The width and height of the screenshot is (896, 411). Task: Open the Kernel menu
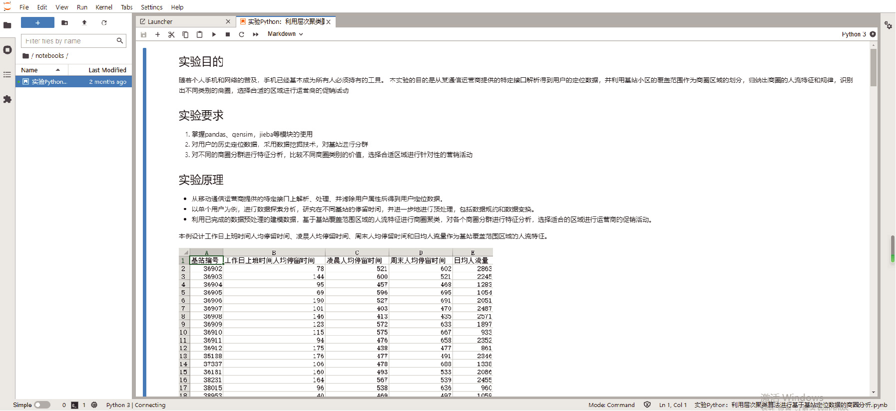click(104, 7)
